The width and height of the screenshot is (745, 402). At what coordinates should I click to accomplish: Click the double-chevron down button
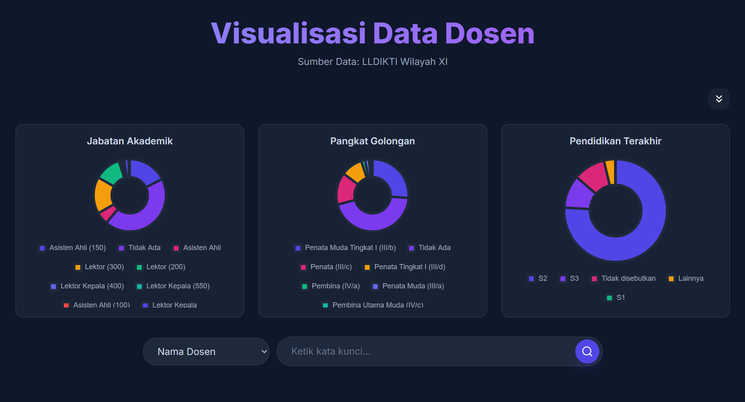point(718,99)
